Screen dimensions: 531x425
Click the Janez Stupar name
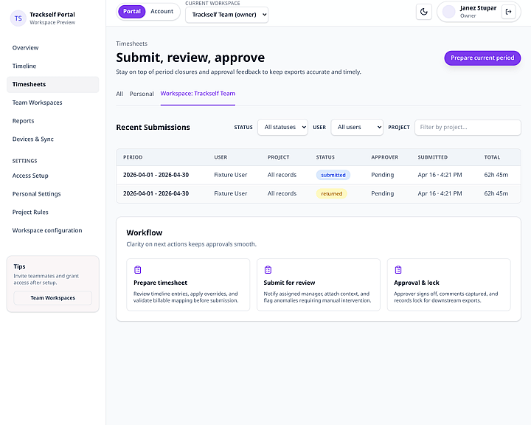478,8
